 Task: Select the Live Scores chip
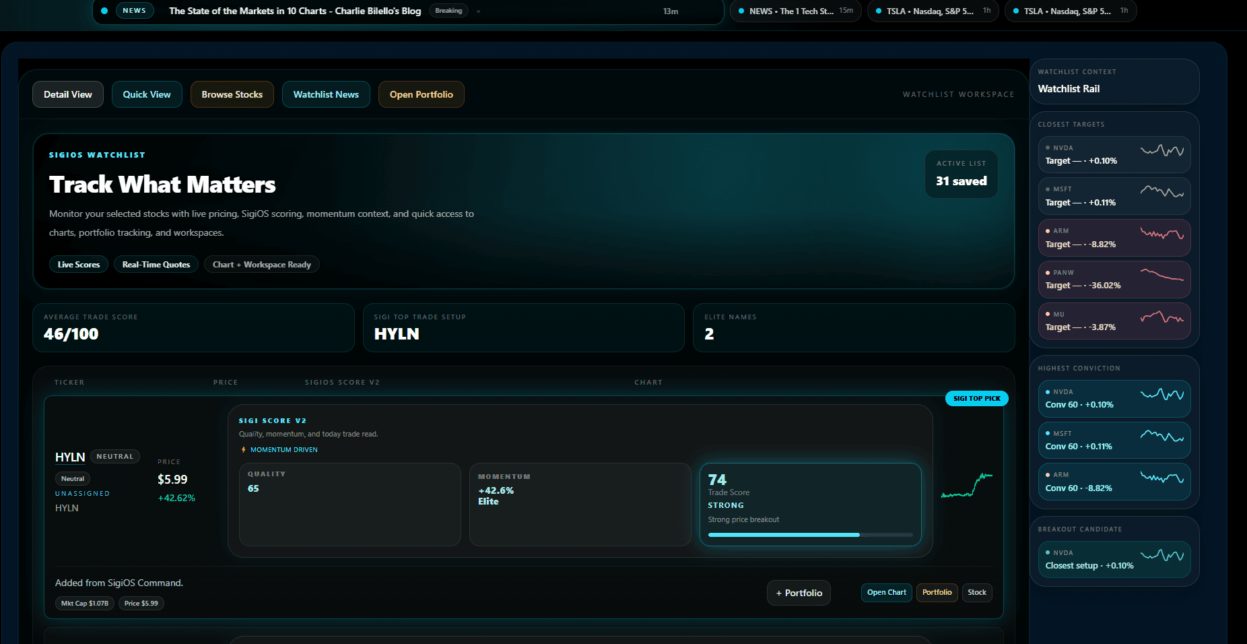pos(79,265)
